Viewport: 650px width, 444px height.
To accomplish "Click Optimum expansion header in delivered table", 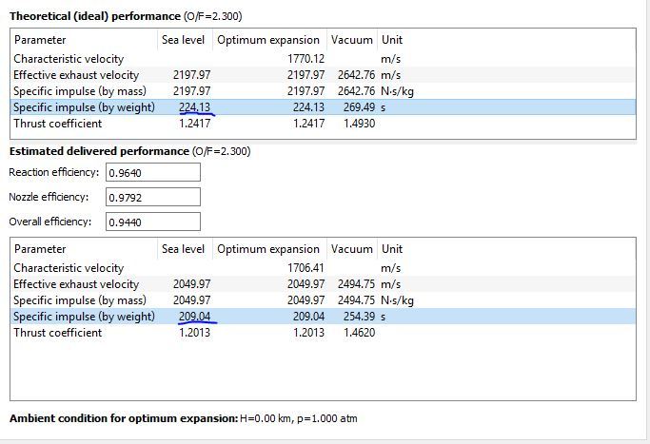I will [x=268, y=249].
